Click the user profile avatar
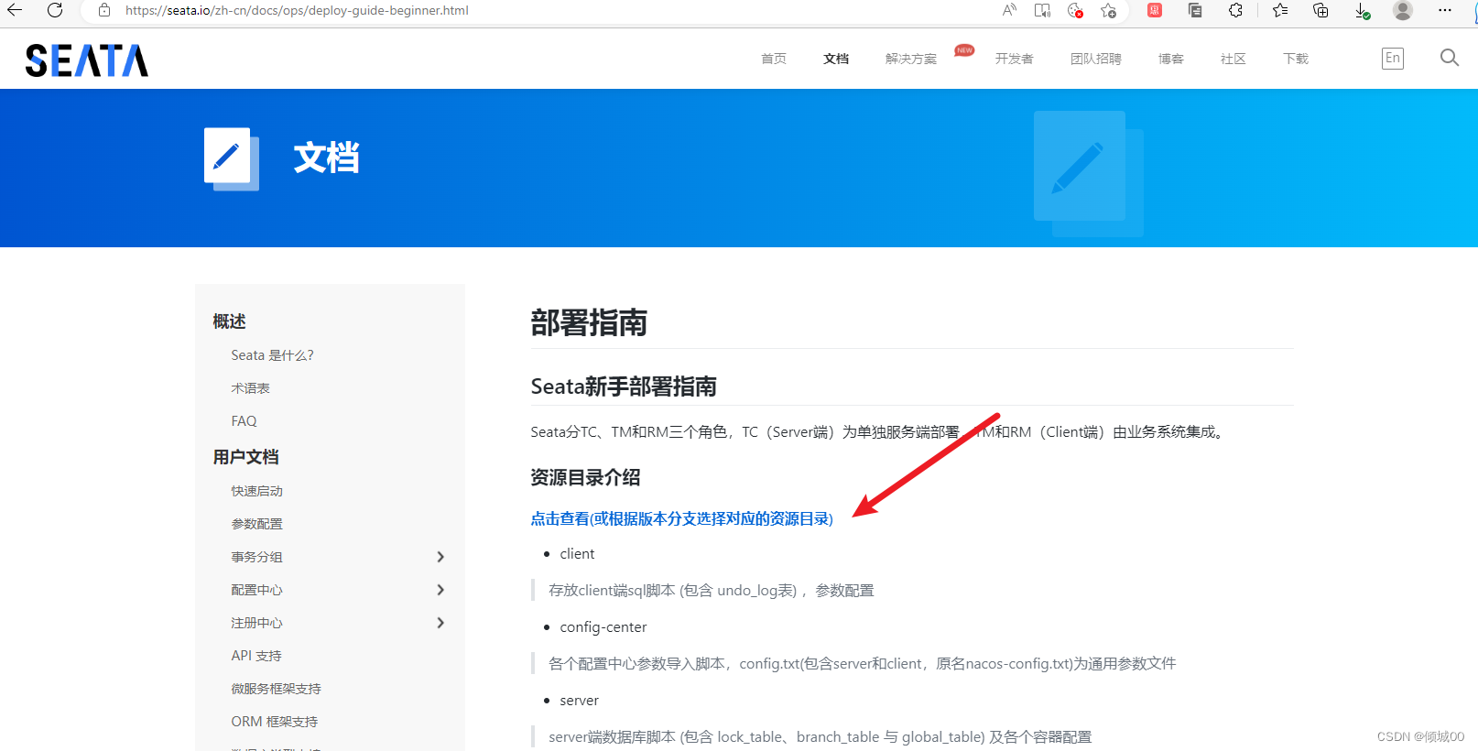The width and height of the screenshot is (1478, 751). coord(1403,10)
